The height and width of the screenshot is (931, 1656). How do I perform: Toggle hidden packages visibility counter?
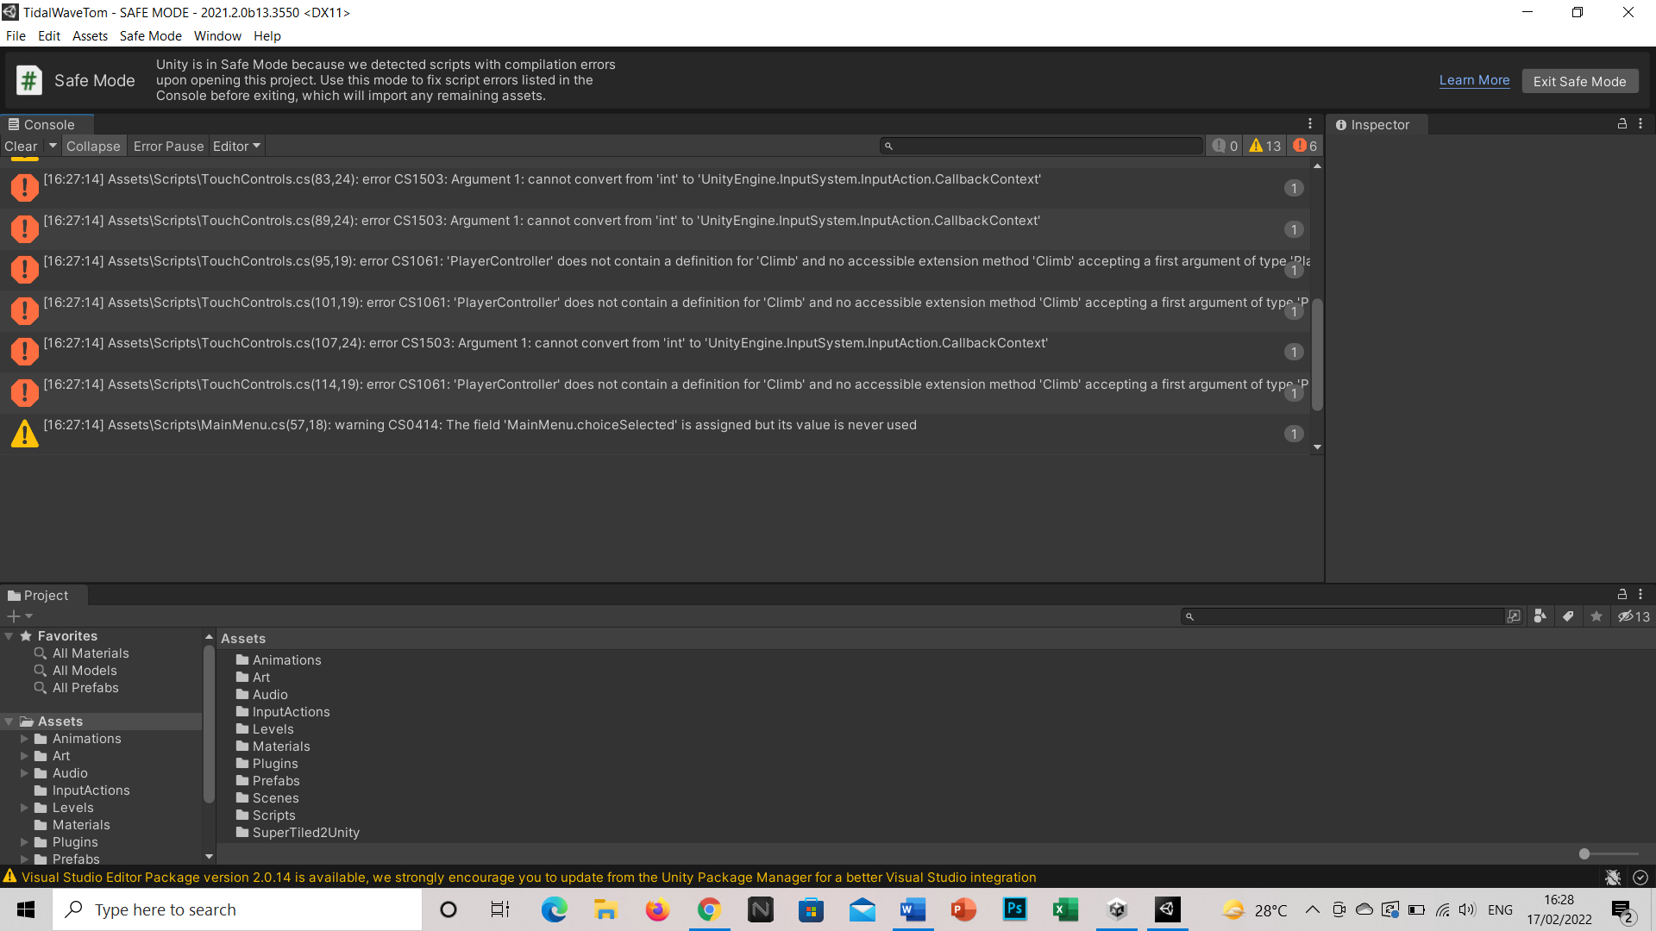[1634, 616]
